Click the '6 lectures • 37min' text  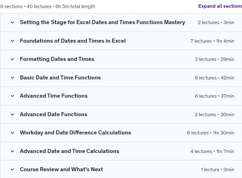(x=215, y=96)
